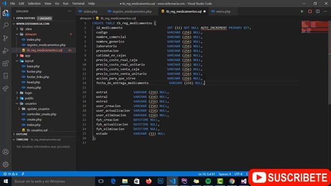
Task: Open the Edit menu
Action: pyautogui.click(x=21, y=4)
